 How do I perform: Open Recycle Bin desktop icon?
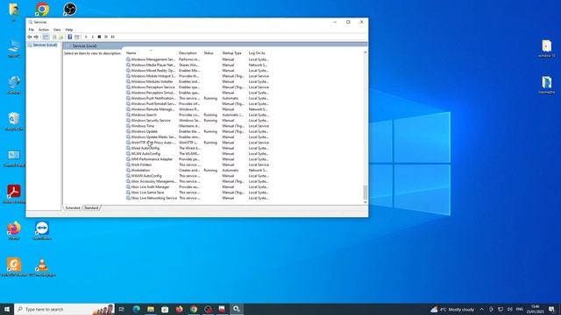[14, 121]
